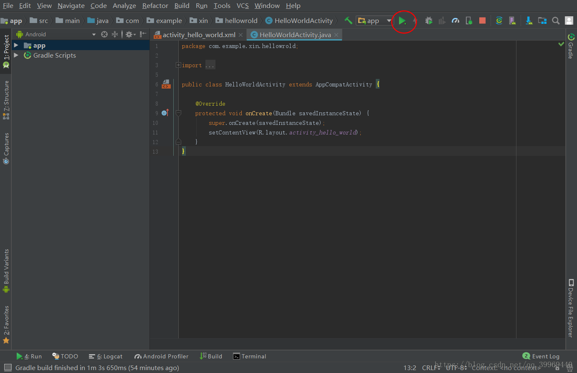Expand the app module tree node

[16, 45]
